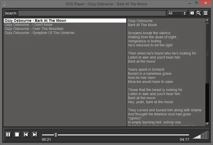The image size is (213, 145).
Task: Minimize the KISS Player window
Action: pos(190,3)
